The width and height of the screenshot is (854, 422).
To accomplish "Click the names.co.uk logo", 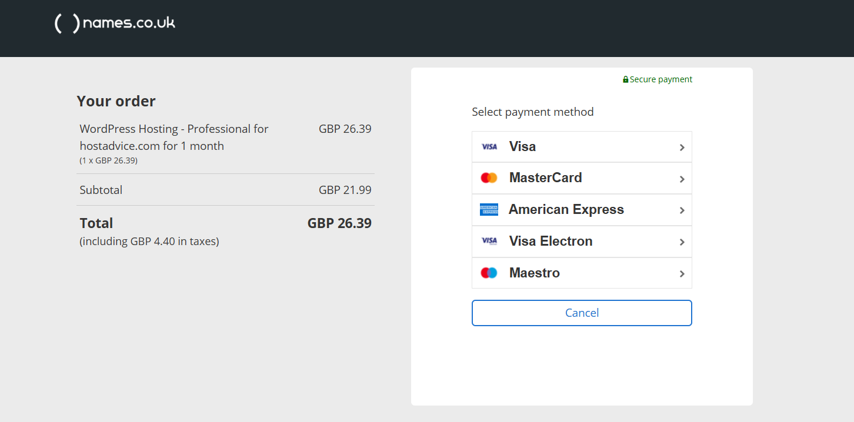I will [x=115, y=24].
